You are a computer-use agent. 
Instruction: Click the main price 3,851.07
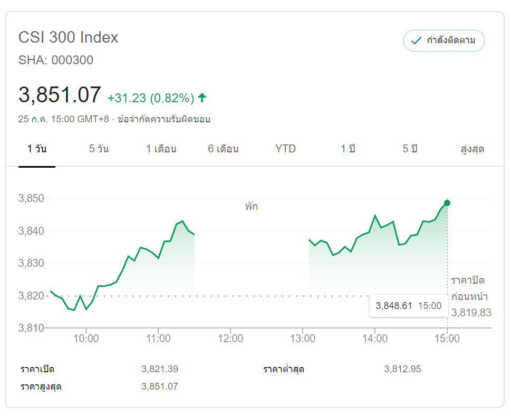pos(60,95)
